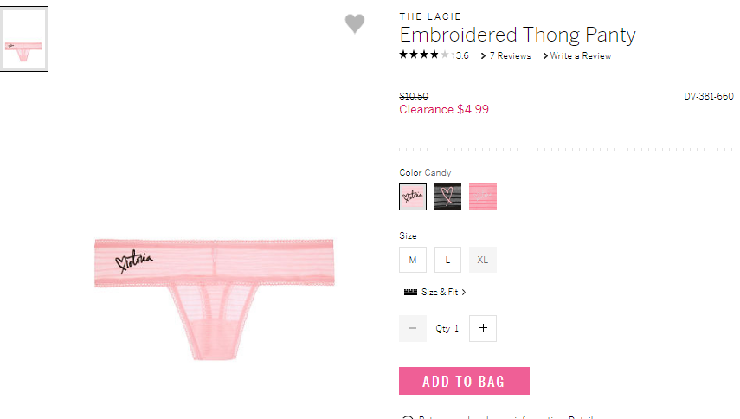This screenshot has width=740, height=419.
Task: Click the ADD TO BAG button
Action: [x=464, y=381]
